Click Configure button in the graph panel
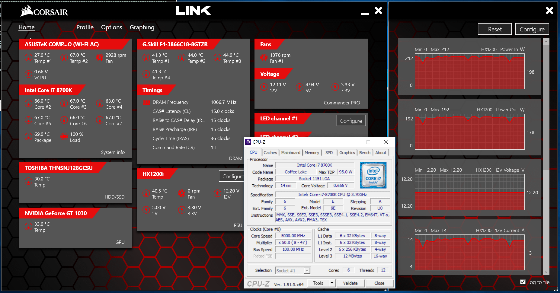560x293 pixels. click(532, 29)
